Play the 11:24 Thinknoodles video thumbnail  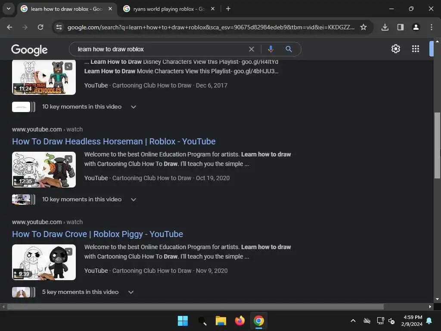coord(44,77)
